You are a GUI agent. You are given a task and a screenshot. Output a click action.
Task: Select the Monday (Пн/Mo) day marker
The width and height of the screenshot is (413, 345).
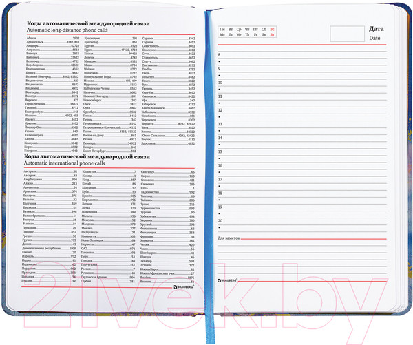coord(222,31)
